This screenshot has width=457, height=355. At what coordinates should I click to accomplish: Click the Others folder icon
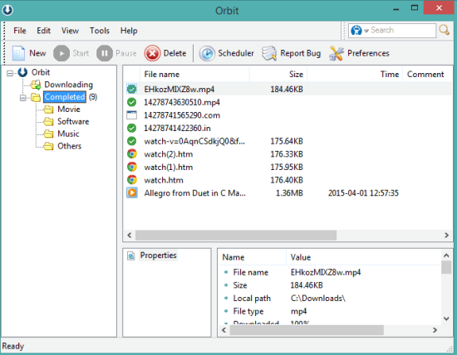click(x=48, y=146)
